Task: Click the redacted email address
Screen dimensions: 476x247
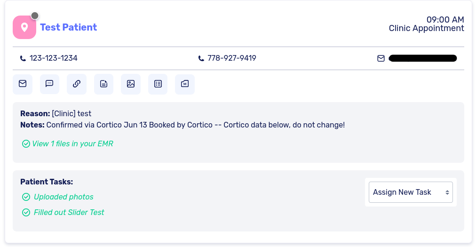Action: click(422, 58)
